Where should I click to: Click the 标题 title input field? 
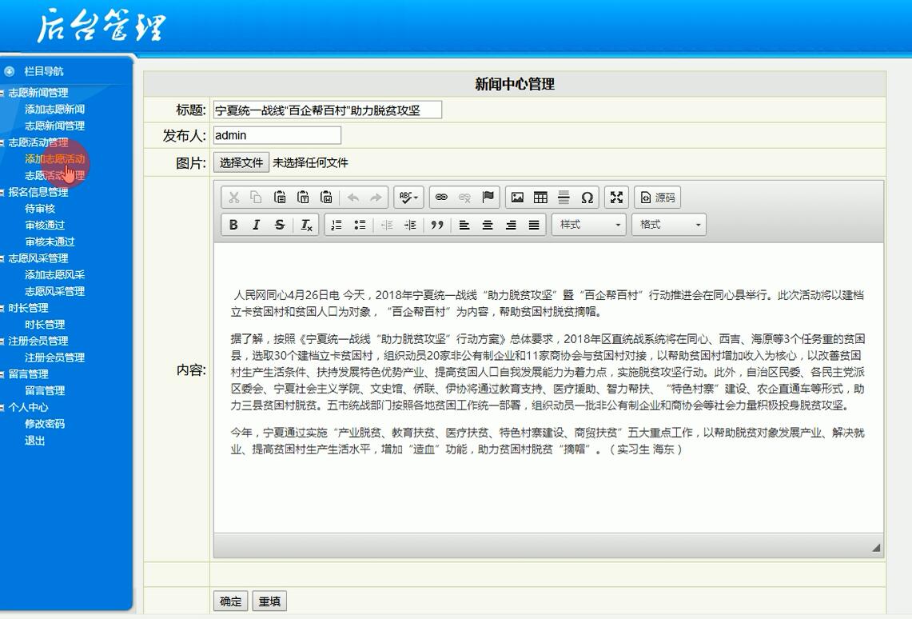[x=328, y=110]
